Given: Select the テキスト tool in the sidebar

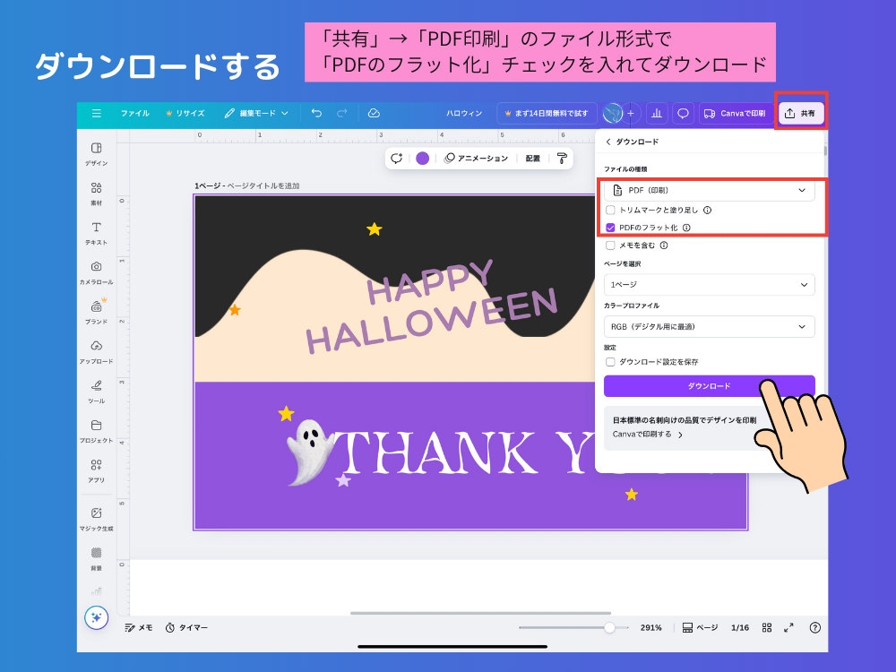Looking at the screenshot, I should pos(96,233).
